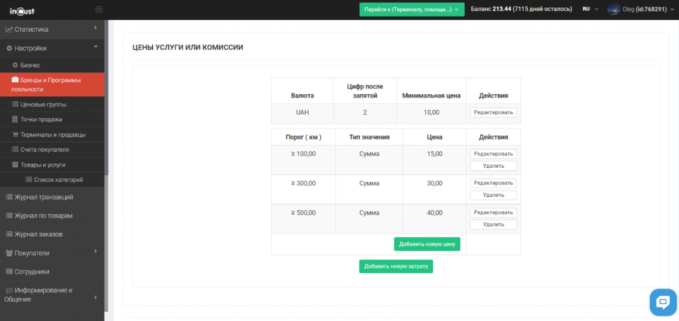Open the RU language dropdown
679x321 pixels.
(589, 9)
